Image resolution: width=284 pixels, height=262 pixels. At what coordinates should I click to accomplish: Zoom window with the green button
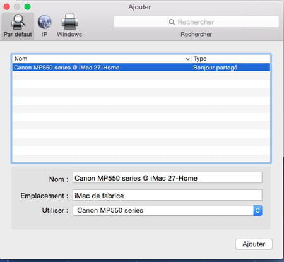click(27, 7)
